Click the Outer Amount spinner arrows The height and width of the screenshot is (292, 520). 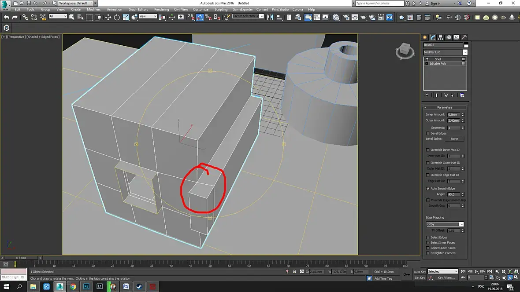(463, 120)
